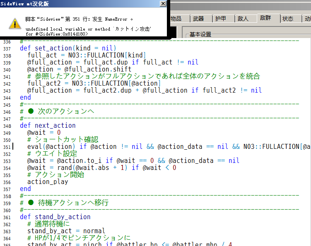Open the 物品 (Items) tab

[x=176, y=19]
